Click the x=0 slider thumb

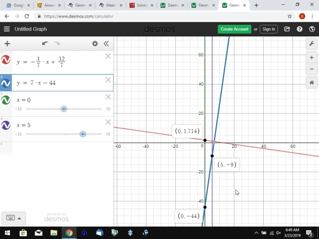pyautogui.click(x=64, y=109)
